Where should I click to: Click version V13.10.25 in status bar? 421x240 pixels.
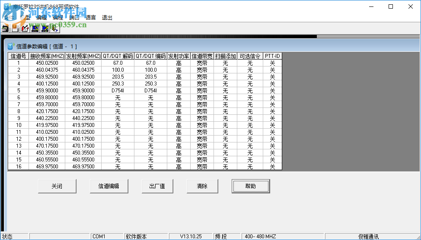(x=191, y=237)
